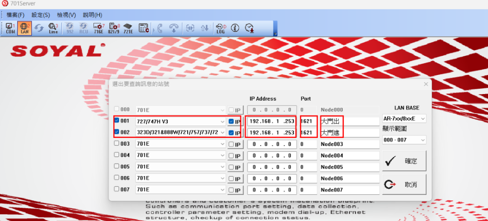Click node 002 port field 1621
The width and height of the screenshot is (488, 221).
pos(308,133)
